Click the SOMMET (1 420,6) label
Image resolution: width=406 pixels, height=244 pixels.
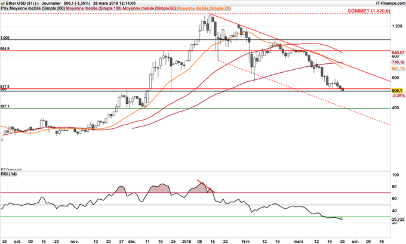click(369, 11)
